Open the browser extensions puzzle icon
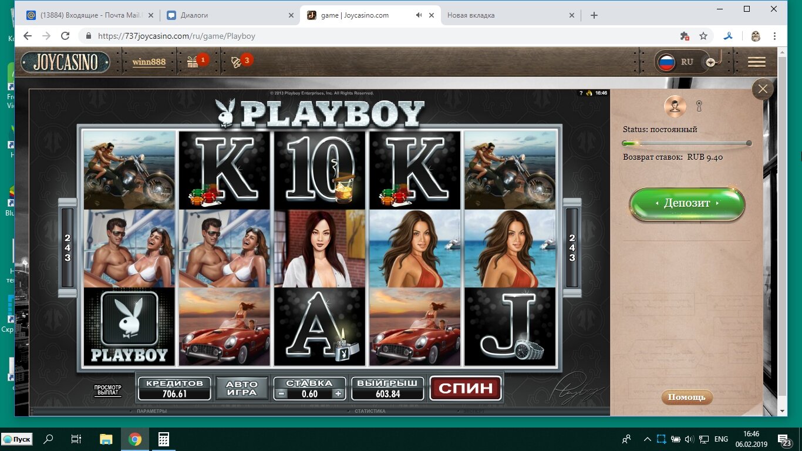Screen dimensions: 802x451 coord(685,36)
